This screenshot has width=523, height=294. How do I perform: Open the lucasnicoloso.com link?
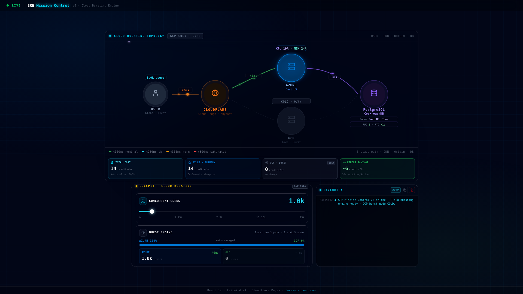pyautogui.click(x=300, y=290)
